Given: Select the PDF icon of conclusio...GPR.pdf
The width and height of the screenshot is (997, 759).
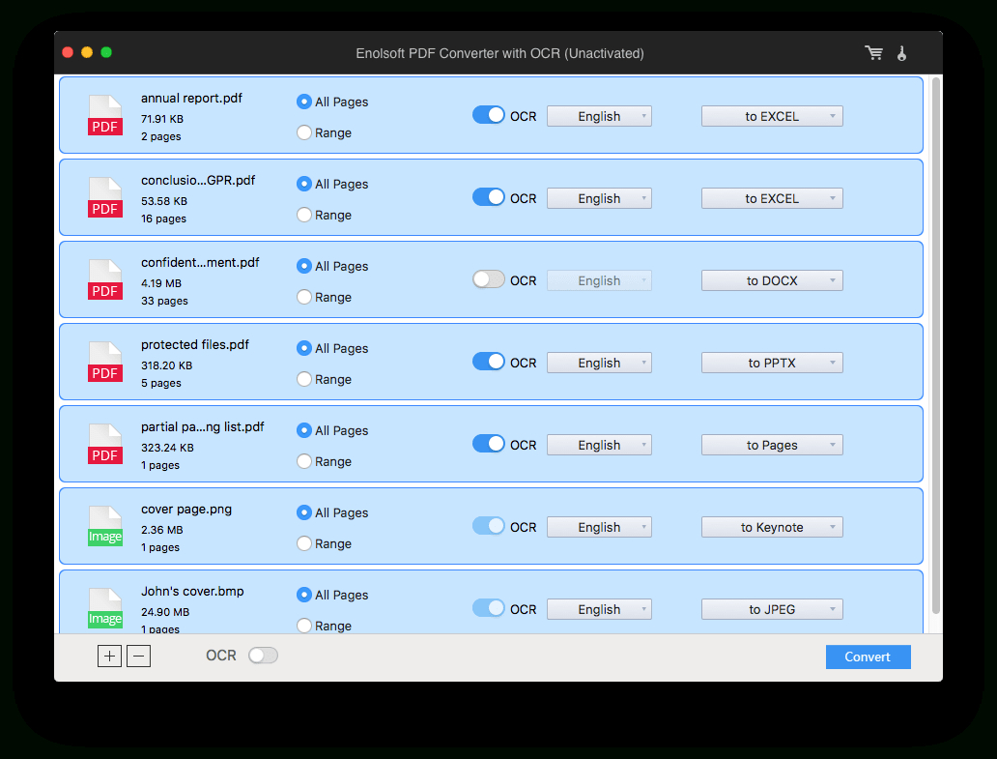Looking at the screenshot, I should pyautogui.click(x=104, y=197).
